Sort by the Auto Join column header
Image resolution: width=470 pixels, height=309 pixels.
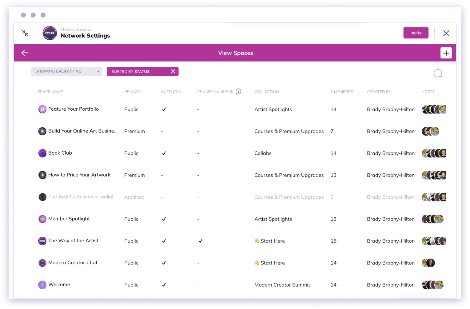coord(171,92)
